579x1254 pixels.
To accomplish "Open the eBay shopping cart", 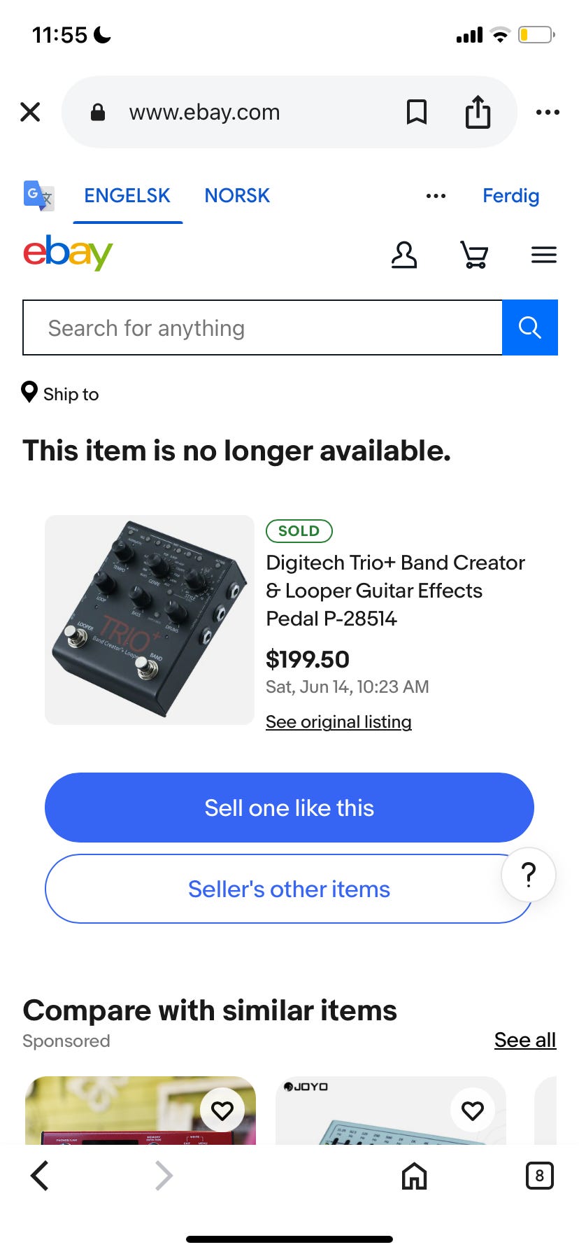I will click(474, 255).
